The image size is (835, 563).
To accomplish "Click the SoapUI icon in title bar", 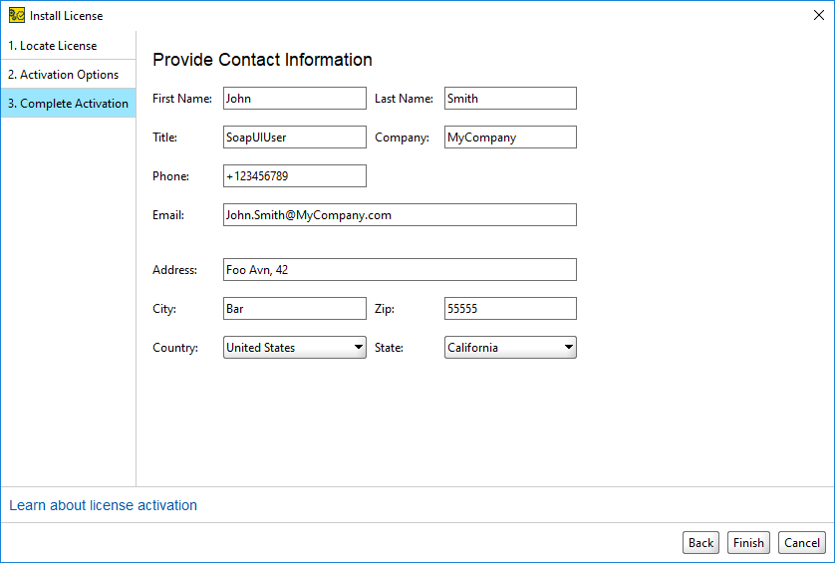I will pyautogui.click(x=17, y=16).
